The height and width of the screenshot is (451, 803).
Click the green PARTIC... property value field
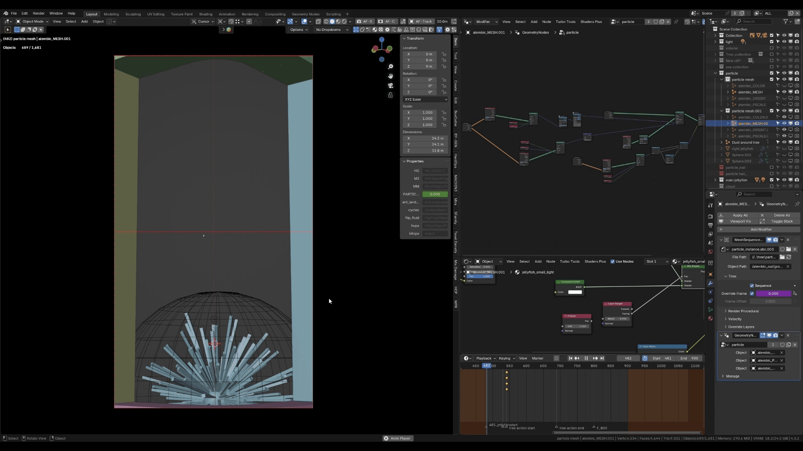(x=435, y=194)
